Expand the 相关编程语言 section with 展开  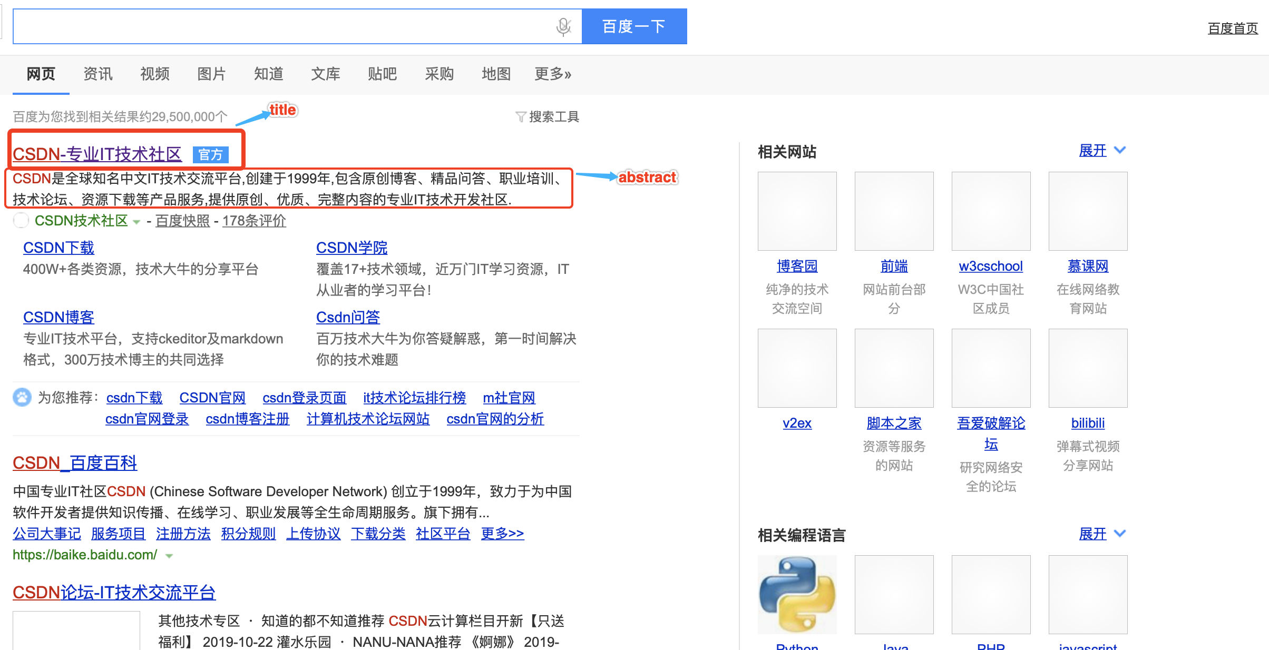click(1102, 534)
